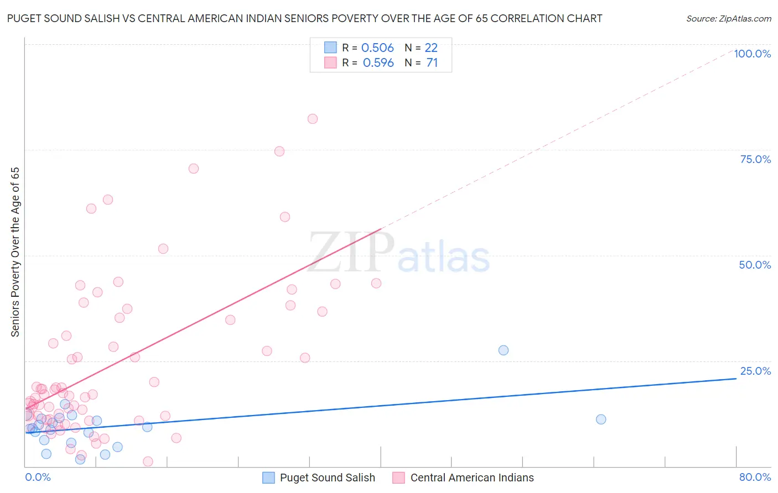Click the blue Puget Sound Salish legend swatch
Image resolution: width=778 pixels, height=493 pixels.
[268, 478]
